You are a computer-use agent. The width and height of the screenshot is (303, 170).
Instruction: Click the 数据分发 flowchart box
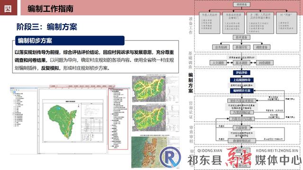tap(241, 47)
